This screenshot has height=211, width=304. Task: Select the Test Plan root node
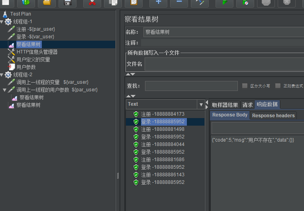[21, 14]
